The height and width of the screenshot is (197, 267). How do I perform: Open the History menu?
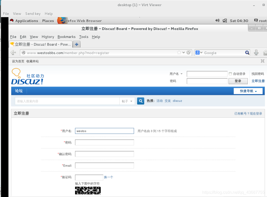coord(48,37)
